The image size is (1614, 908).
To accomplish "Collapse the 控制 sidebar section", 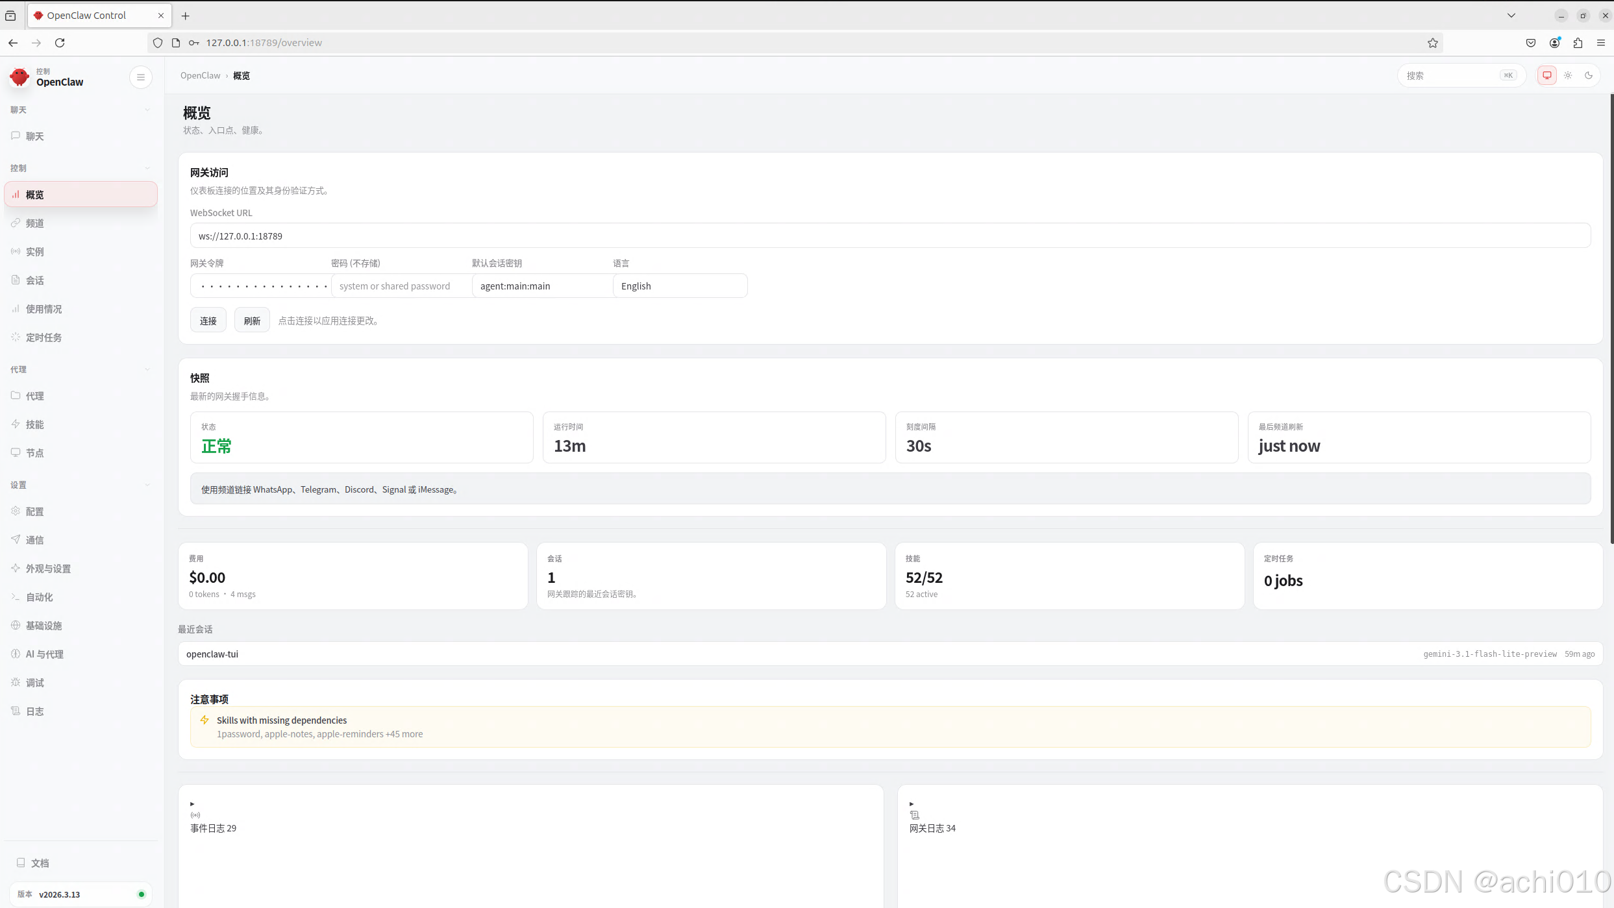I will [x=147, y=168].
